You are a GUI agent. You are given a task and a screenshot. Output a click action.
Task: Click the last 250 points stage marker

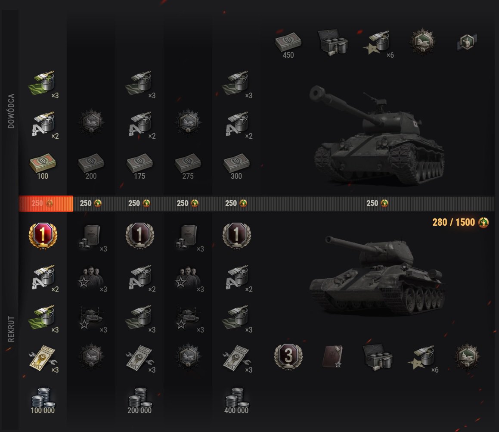377,203
